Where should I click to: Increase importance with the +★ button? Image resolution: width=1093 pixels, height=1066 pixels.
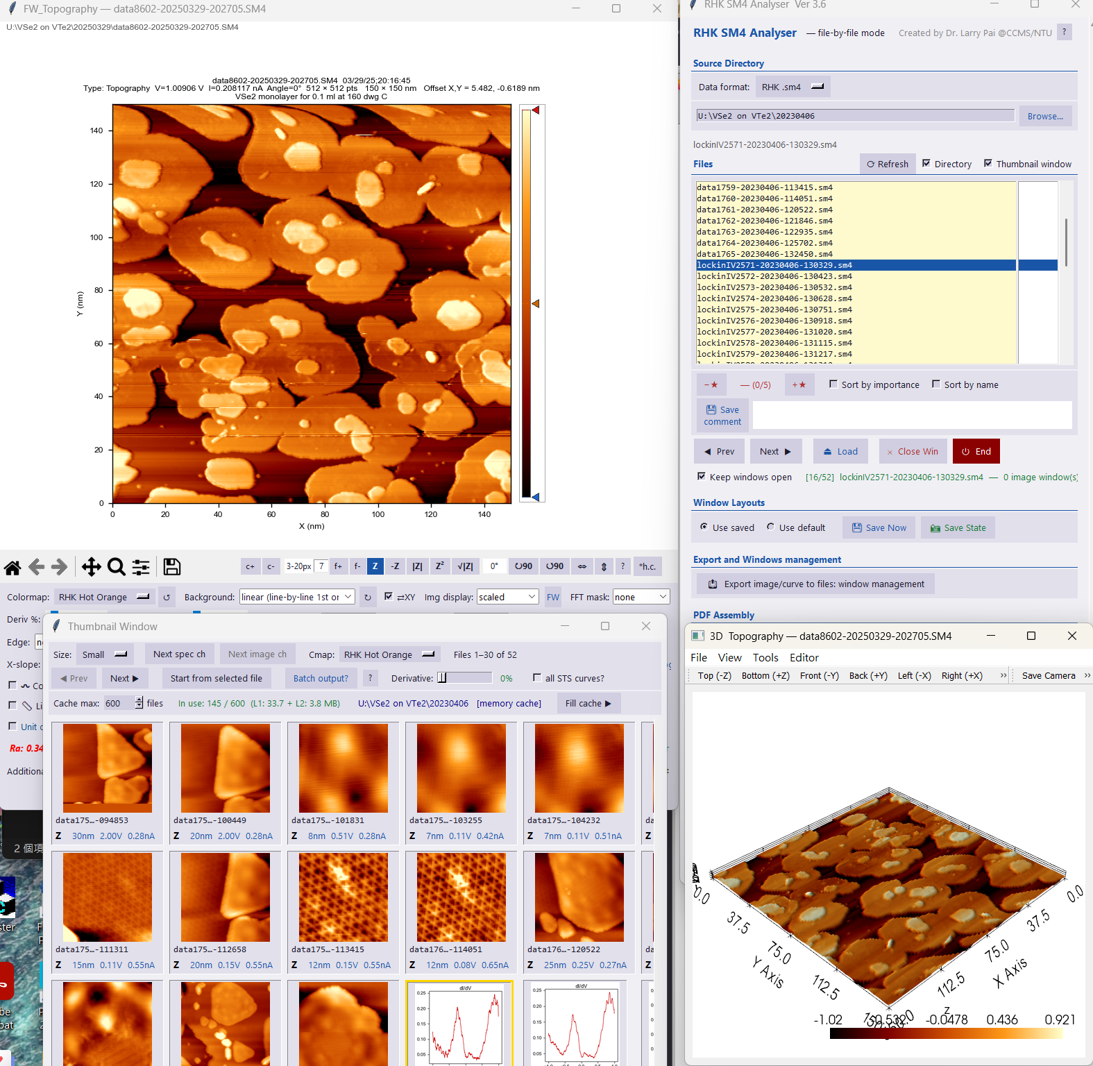tap(799, 384)
